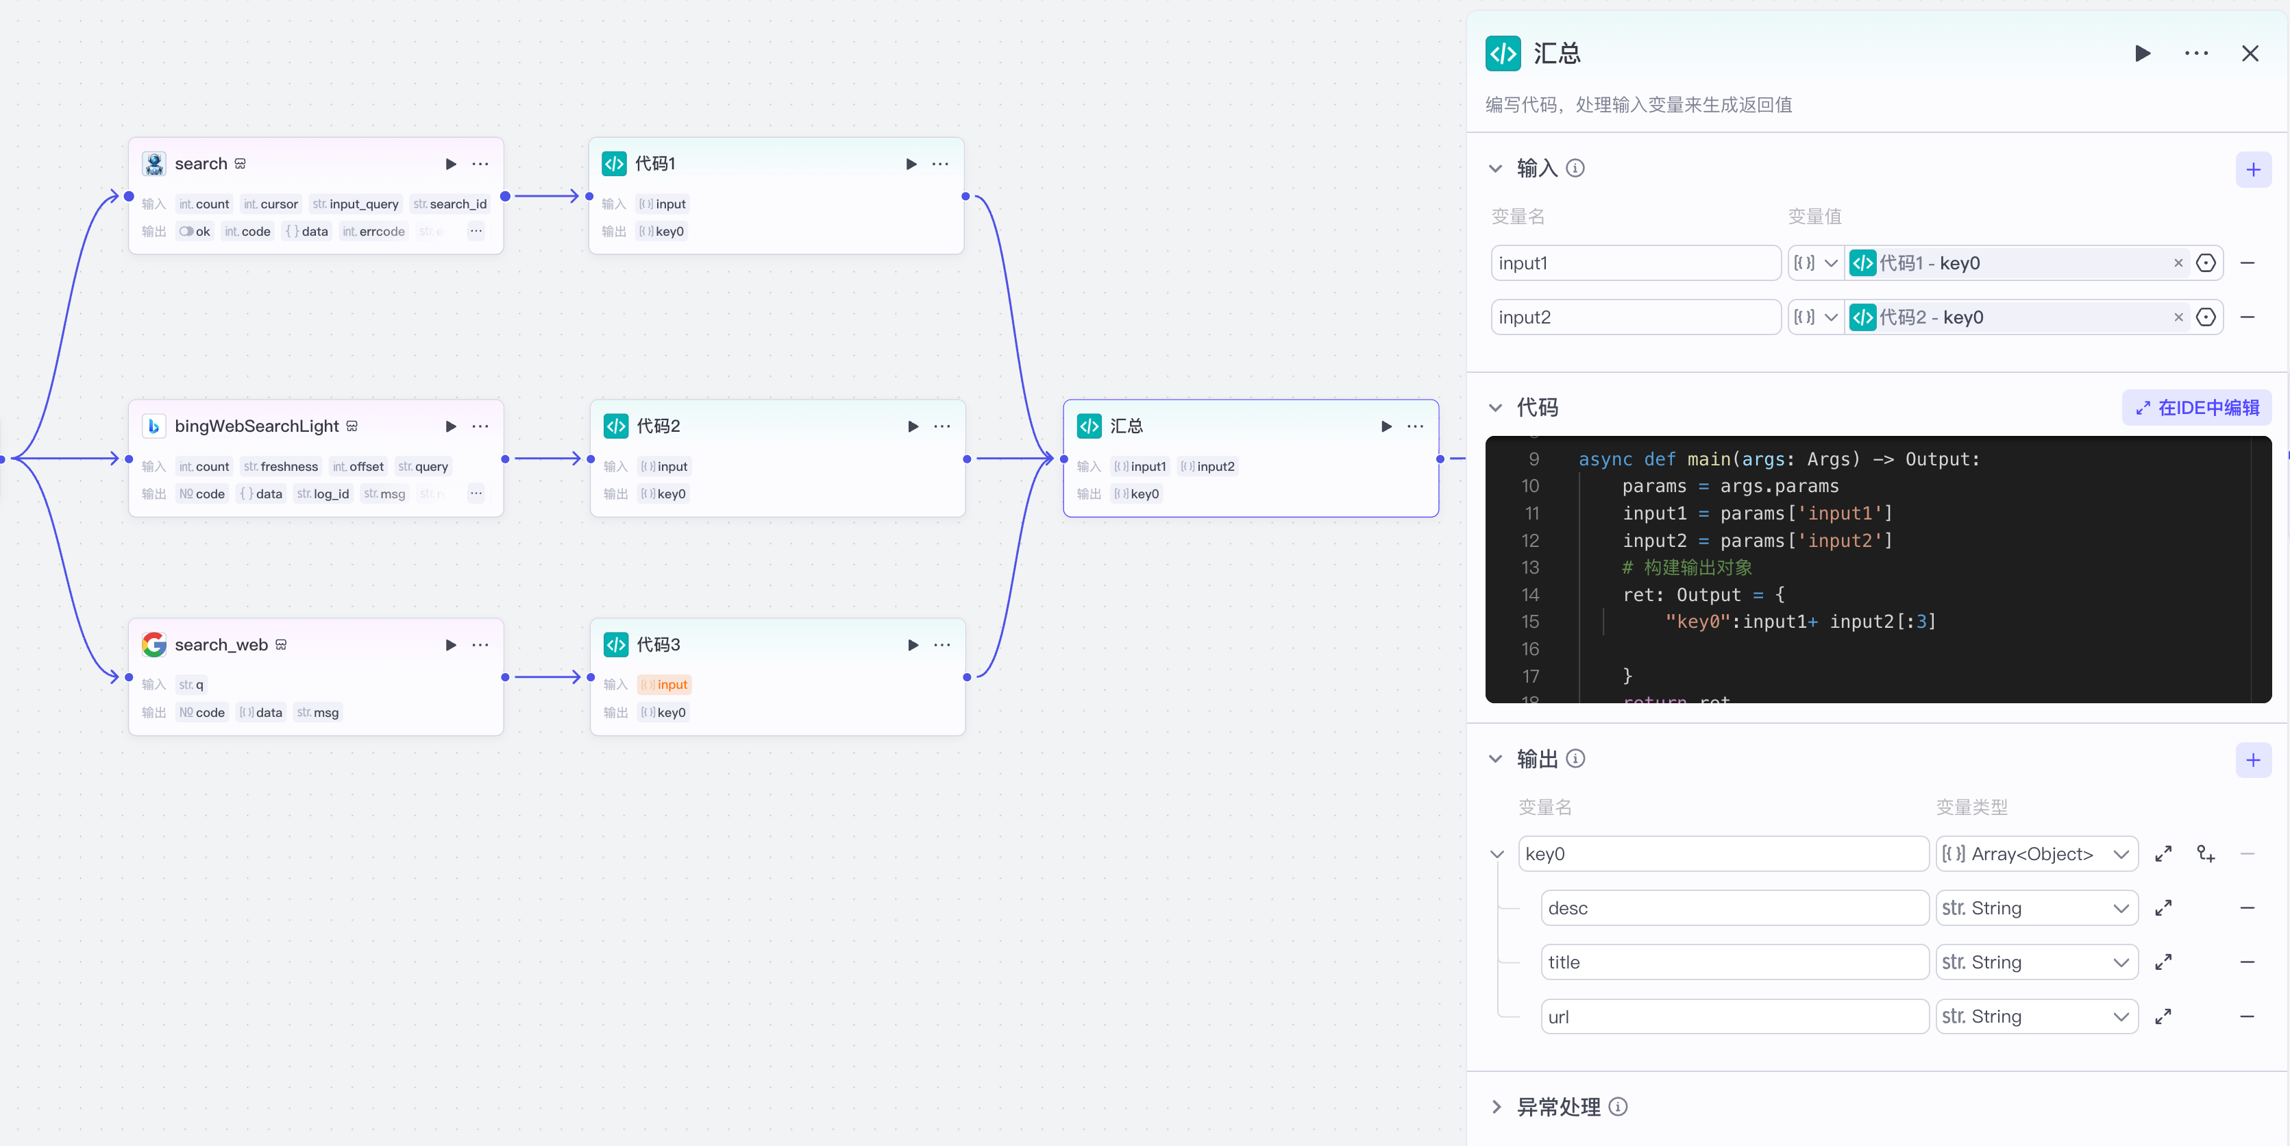2290x1146 pixels.
Task: Click 在IDE中编辑 button
Action: click(x=2197, y=407)
